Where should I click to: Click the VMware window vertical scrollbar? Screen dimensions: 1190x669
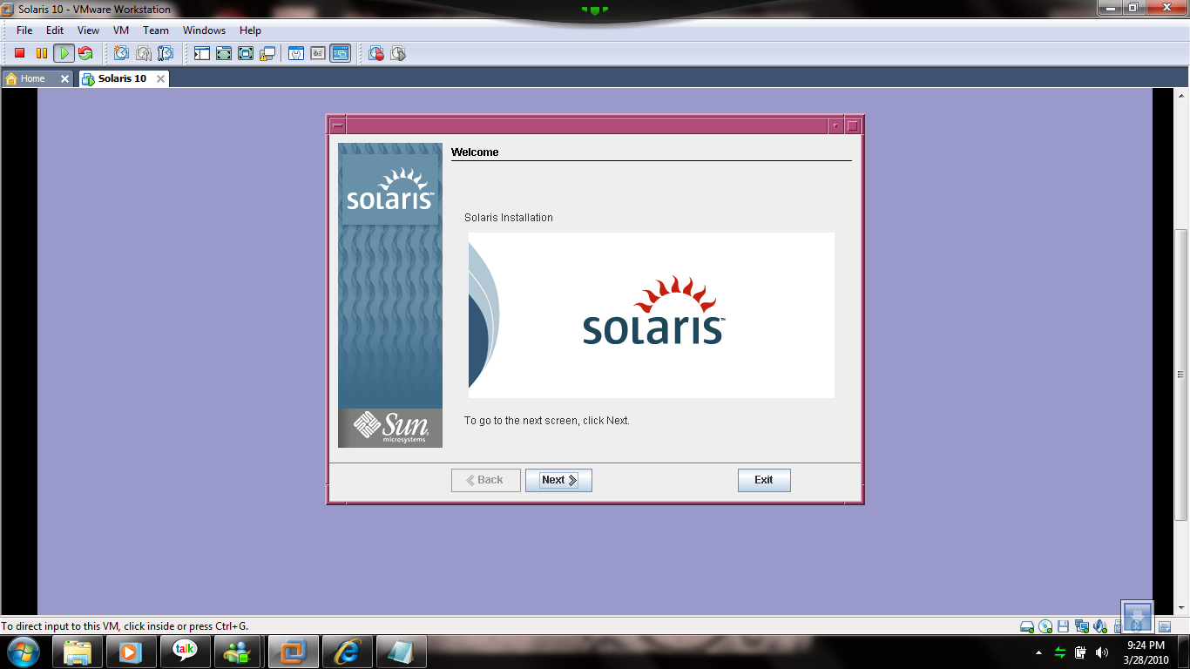coord(1180,375)
